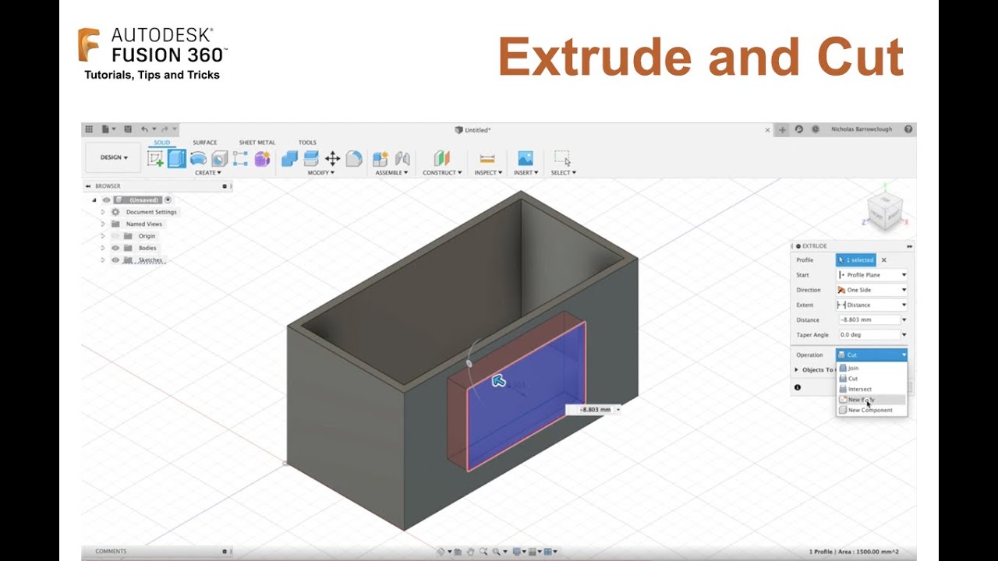Select the Press Pull tool
This screenshot has width=998, height=561.
click(289, 159)
